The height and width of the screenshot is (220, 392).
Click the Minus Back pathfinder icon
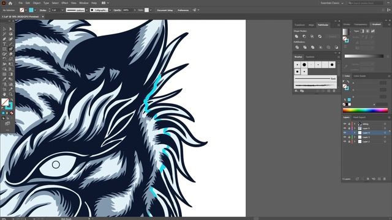click(336, 47)
